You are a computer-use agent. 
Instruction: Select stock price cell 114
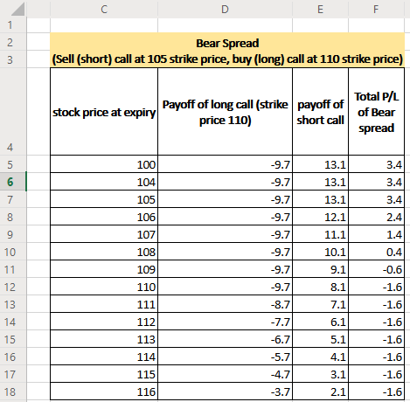point(104,357)
